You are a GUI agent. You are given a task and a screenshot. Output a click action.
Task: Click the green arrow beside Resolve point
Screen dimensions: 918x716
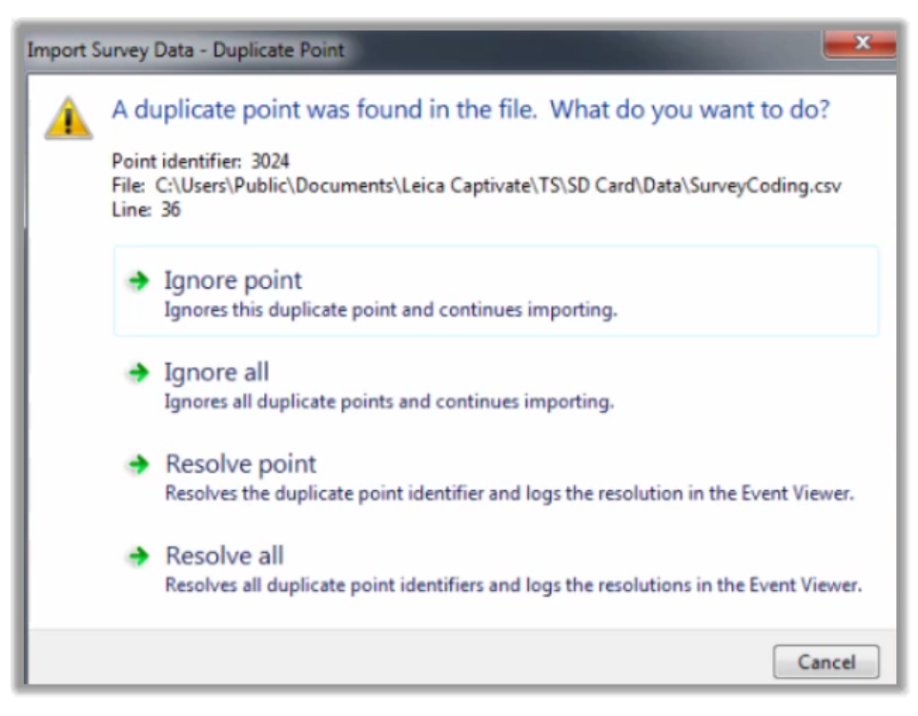click(139, 464)
